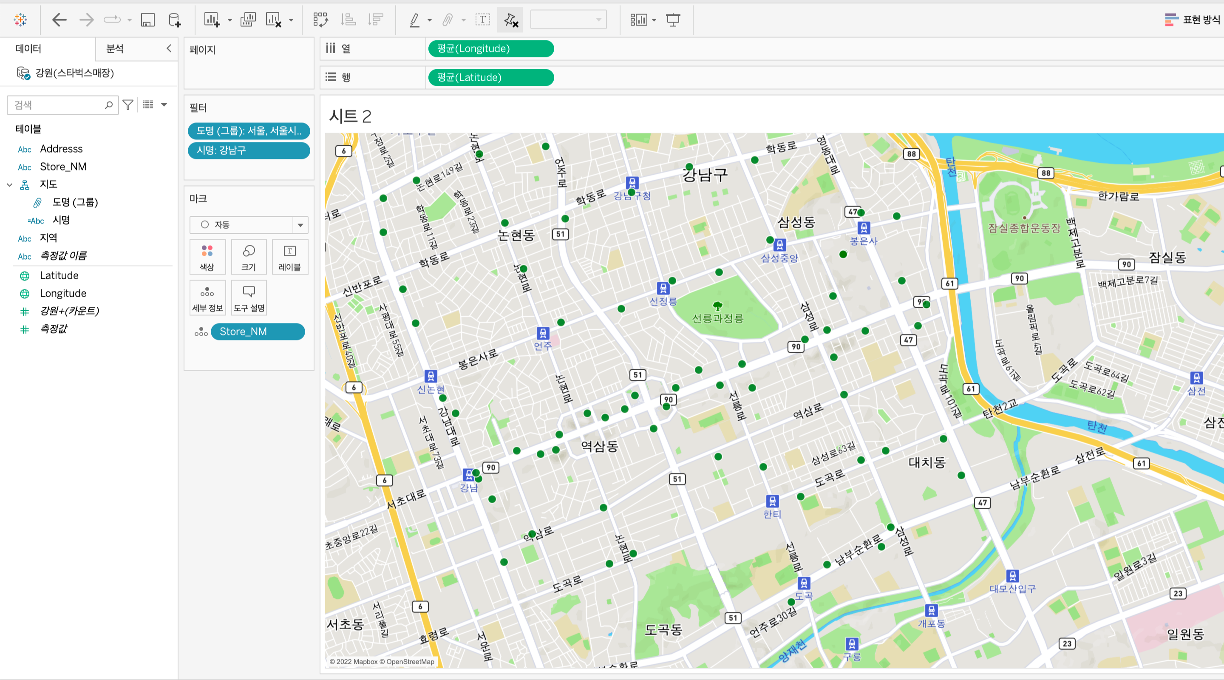Open the Color marks card button
This screenshot has height=680, width=1224.
point(207,257)
